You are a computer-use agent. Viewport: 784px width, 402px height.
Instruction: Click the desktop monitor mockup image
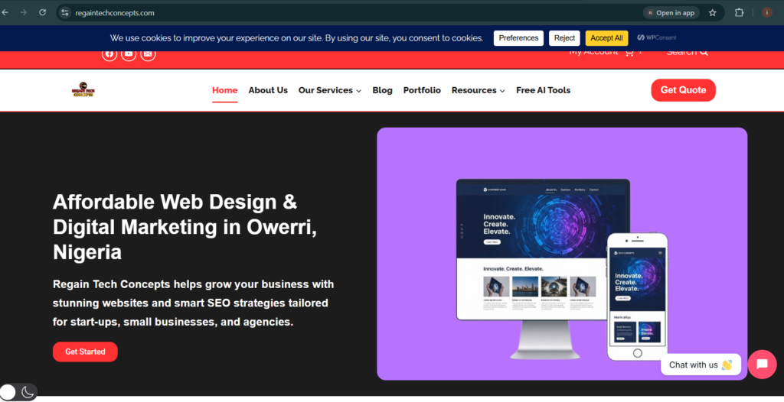pos(543,269)
